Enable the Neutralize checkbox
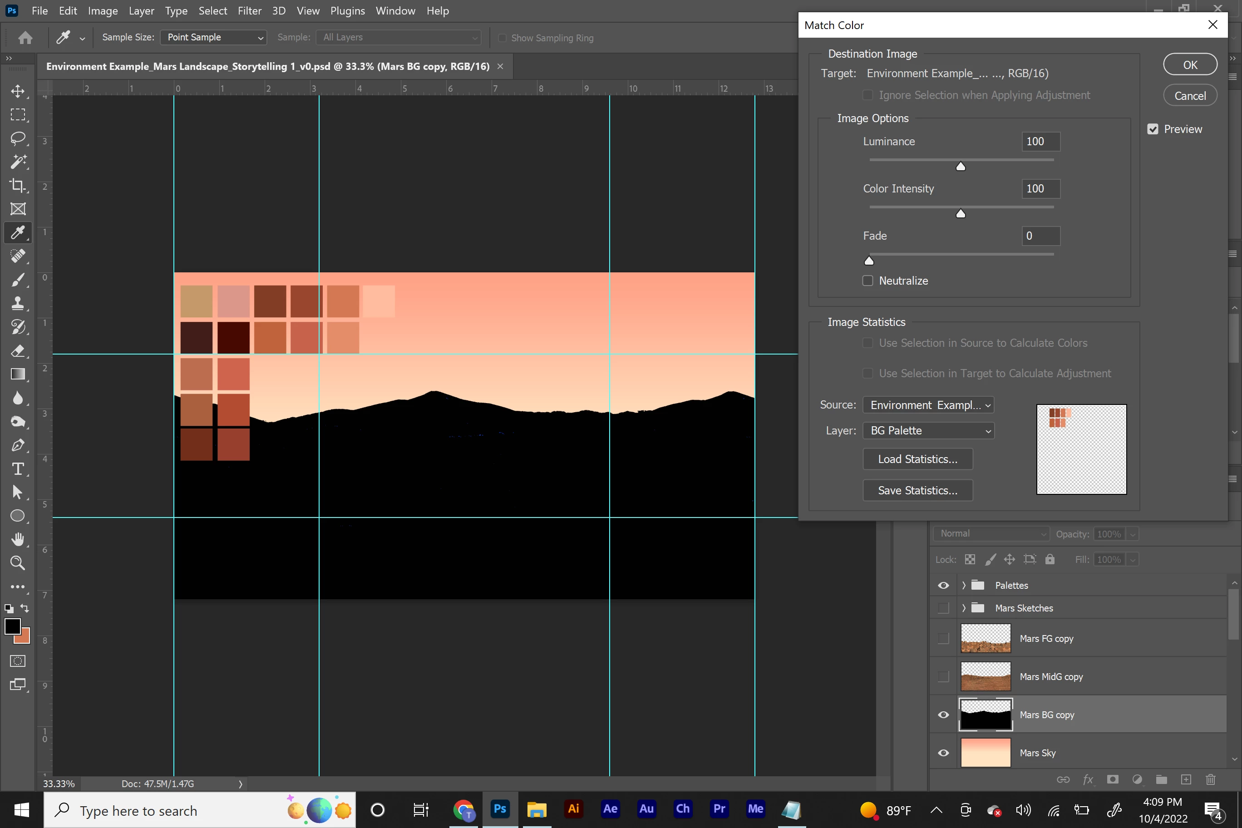This screenshot has width=1242, height=828. tap(867, 281)
